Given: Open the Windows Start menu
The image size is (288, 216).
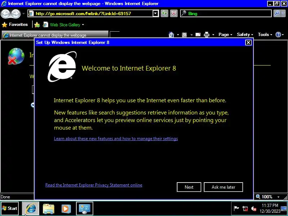Looking at the screenshot, I should pos(10,208).
